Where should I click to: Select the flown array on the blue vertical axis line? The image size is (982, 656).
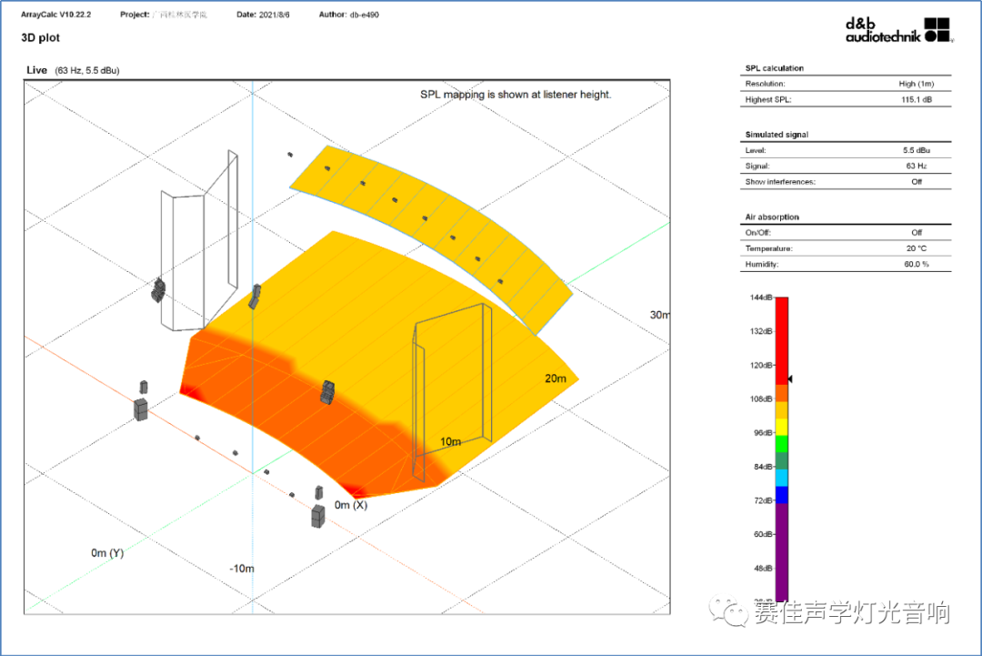255,297
